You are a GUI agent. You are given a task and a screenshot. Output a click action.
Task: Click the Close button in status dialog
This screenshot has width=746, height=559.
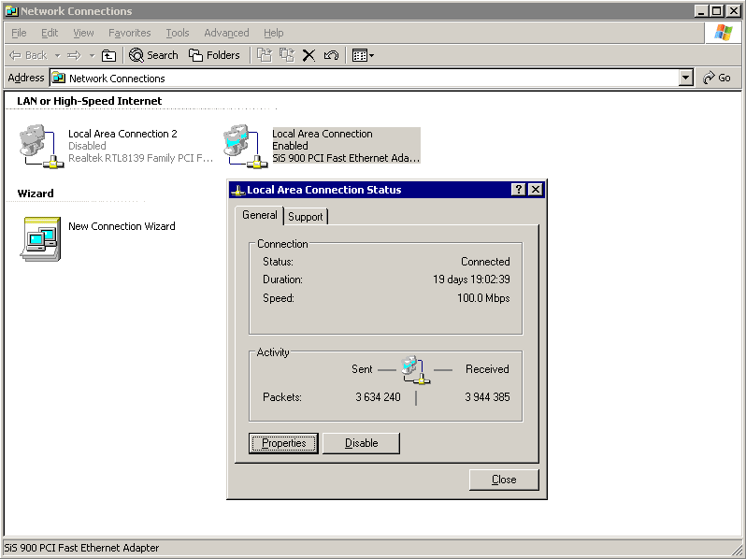coord(504,480)
